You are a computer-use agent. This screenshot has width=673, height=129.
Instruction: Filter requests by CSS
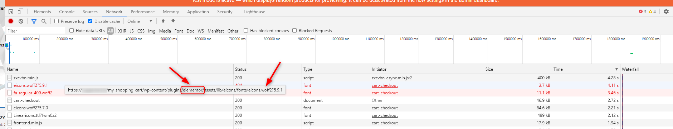click(141, 31)
